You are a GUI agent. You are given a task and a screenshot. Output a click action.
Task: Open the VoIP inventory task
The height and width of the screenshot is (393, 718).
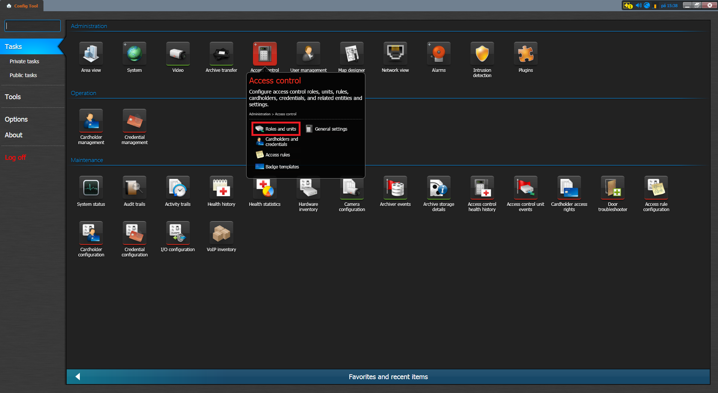[x=221, y=234]
